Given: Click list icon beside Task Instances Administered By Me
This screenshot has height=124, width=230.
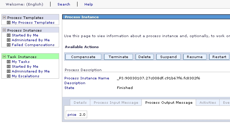Looking at the screenshot, I should 9,71.
